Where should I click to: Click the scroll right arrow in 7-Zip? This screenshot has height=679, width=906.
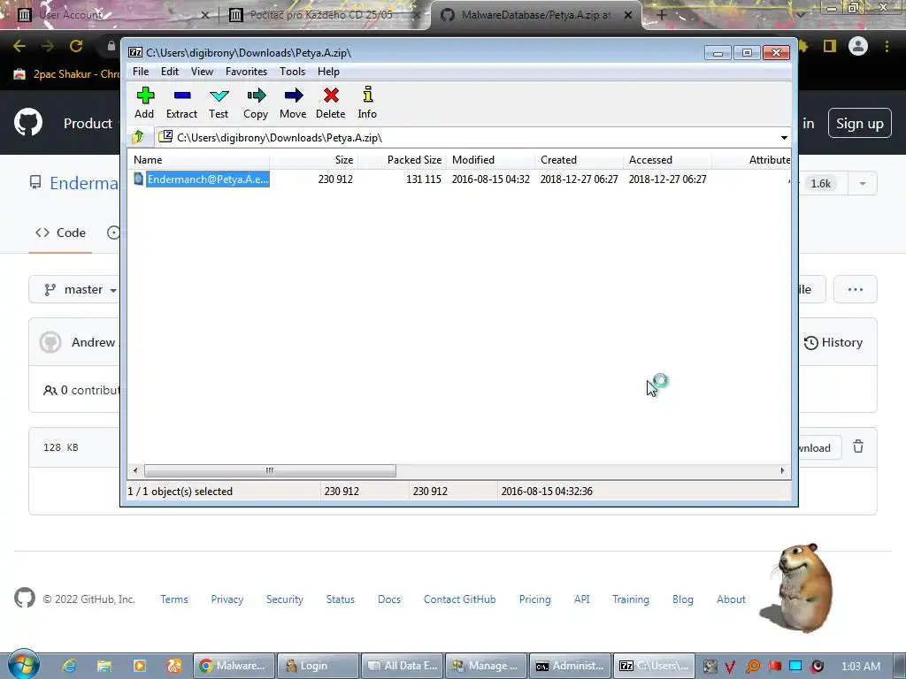click(x=782, y=470)
